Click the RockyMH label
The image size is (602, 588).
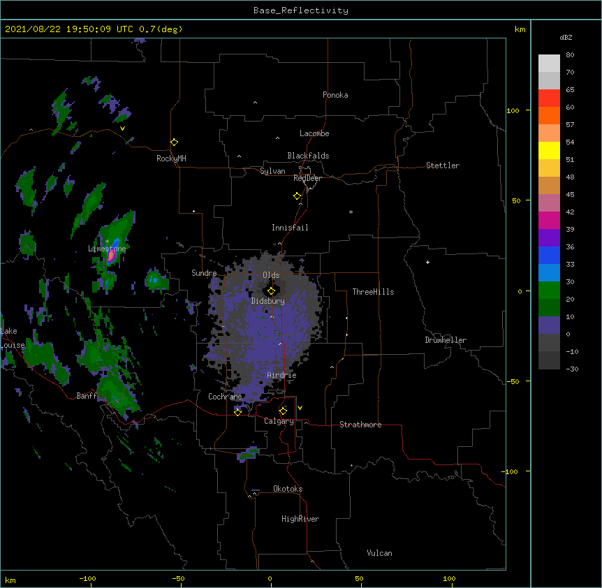[x=171, y=159]
